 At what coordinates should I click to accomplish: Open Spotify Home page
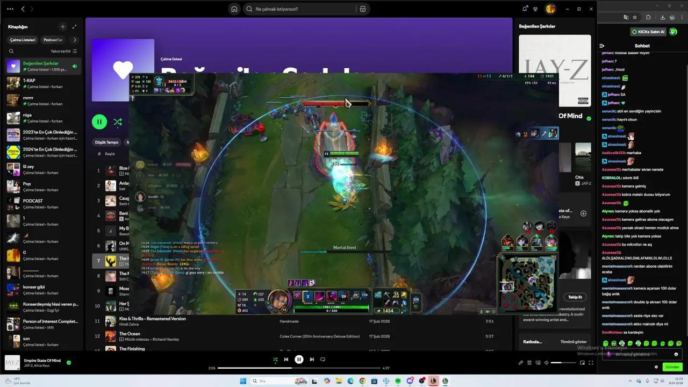tap(234, 9)
